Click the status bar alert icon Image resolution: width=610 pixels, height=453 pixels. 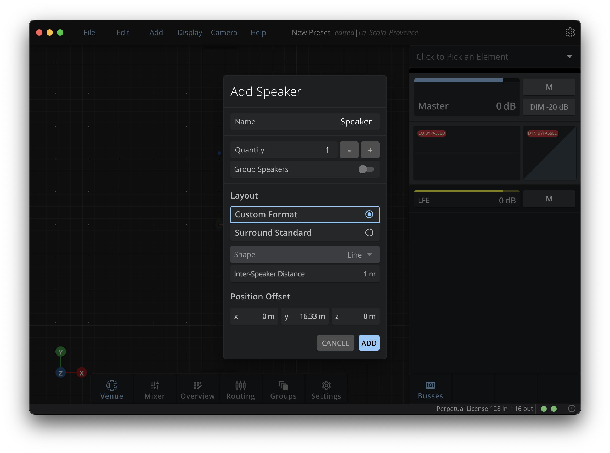pos(572,409)
